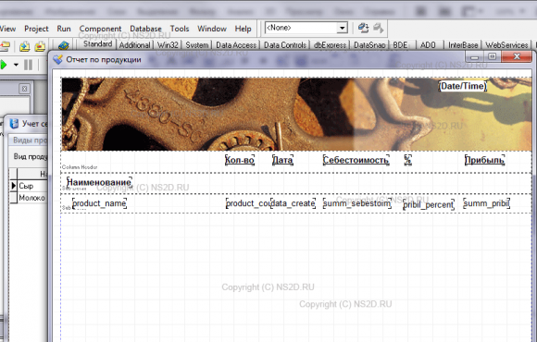Click the green Run arrow icon

click(4, 65)
